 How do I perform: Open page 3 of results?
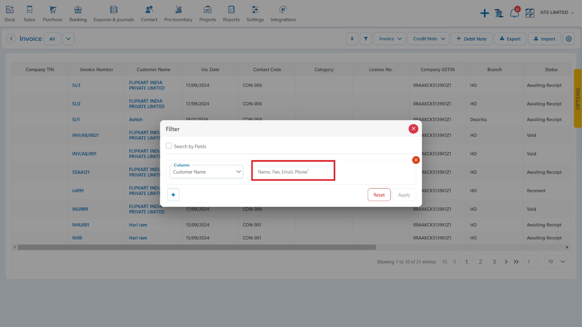click(x=494, y=262)
